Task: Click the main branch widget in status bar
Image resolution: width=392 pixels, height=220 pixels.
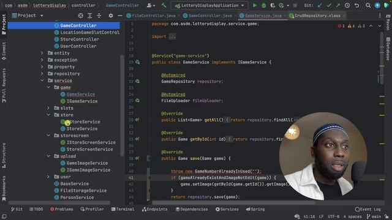Action: coord(374,216)
